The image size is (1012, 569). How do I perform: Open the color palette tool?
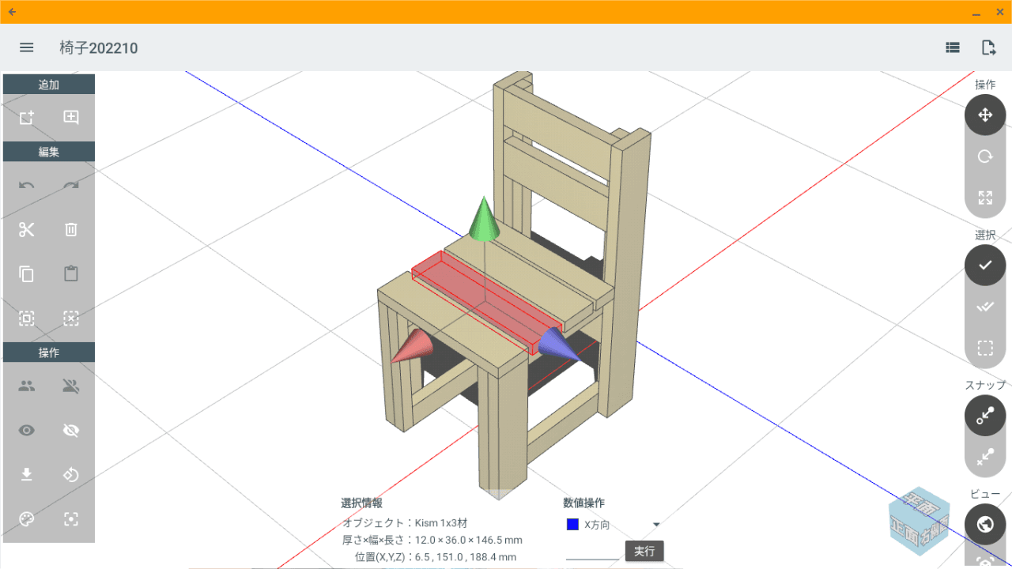tap(26, 519)
